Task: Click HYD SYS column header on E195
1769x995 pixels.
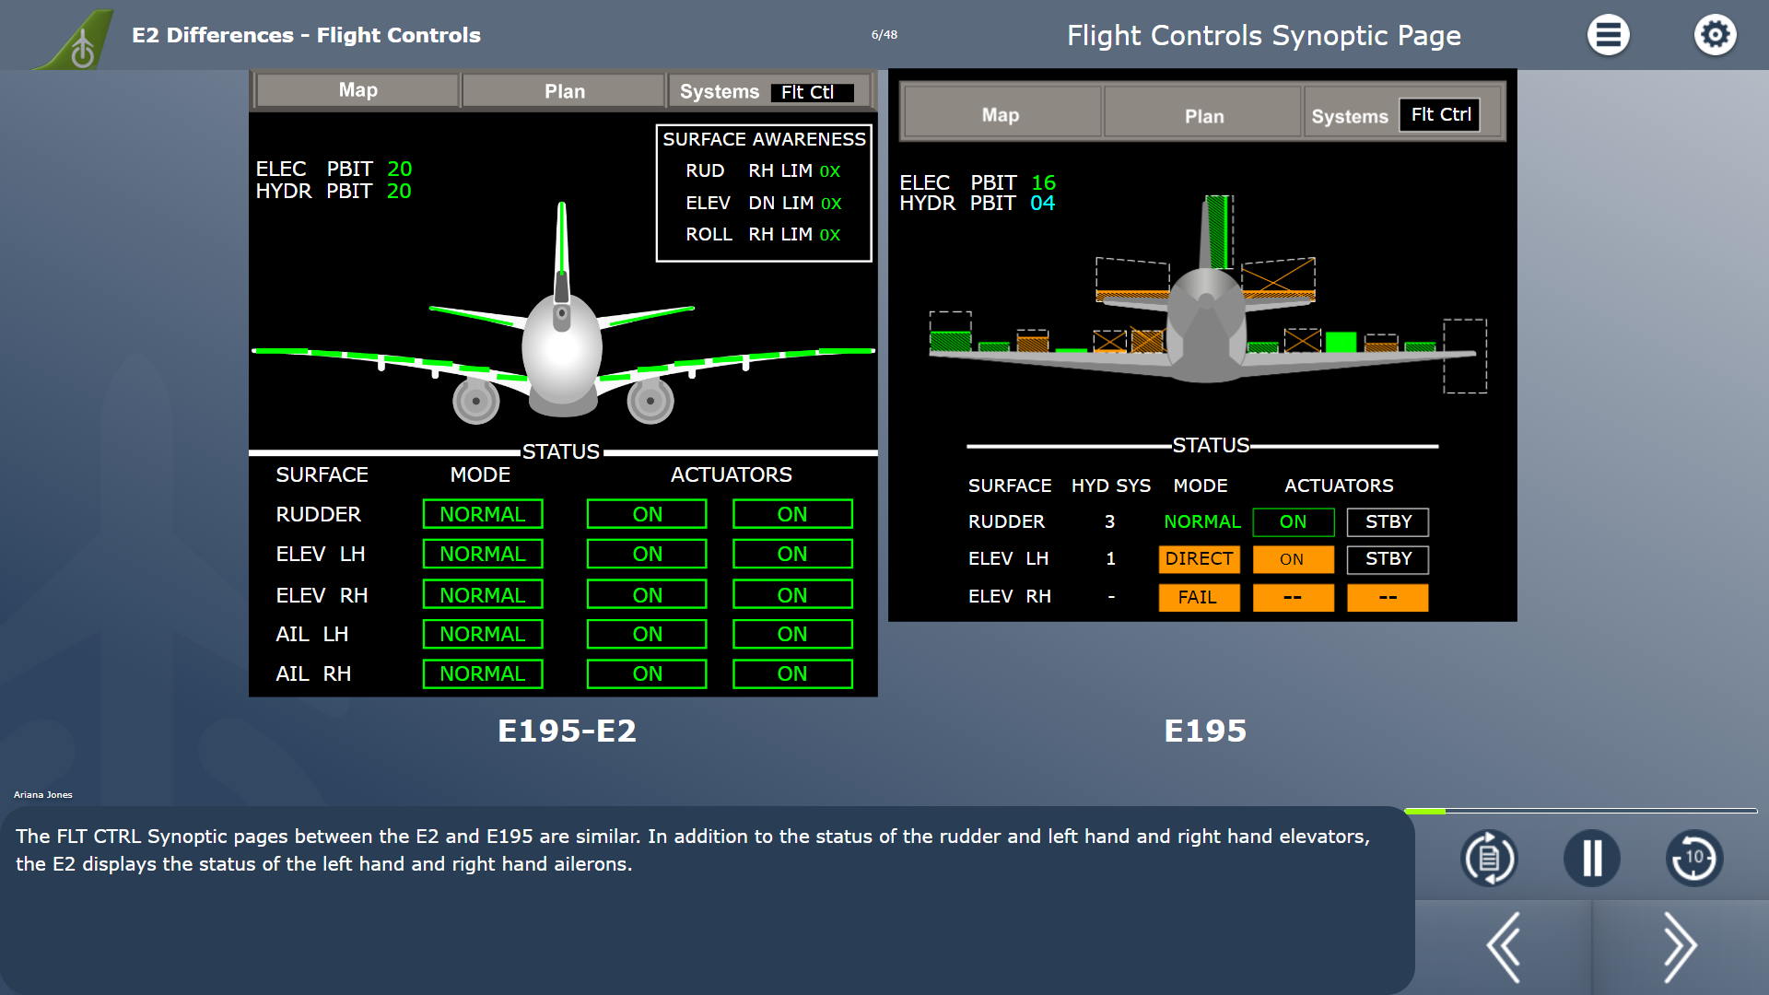Action: [1110, 486]
